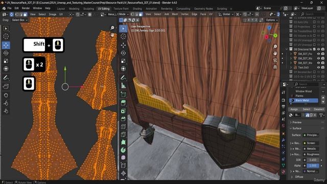Adjust the Alpha value slider
Image resolution: width=327 pixels, height=184 pixels.
coord(313,166)
